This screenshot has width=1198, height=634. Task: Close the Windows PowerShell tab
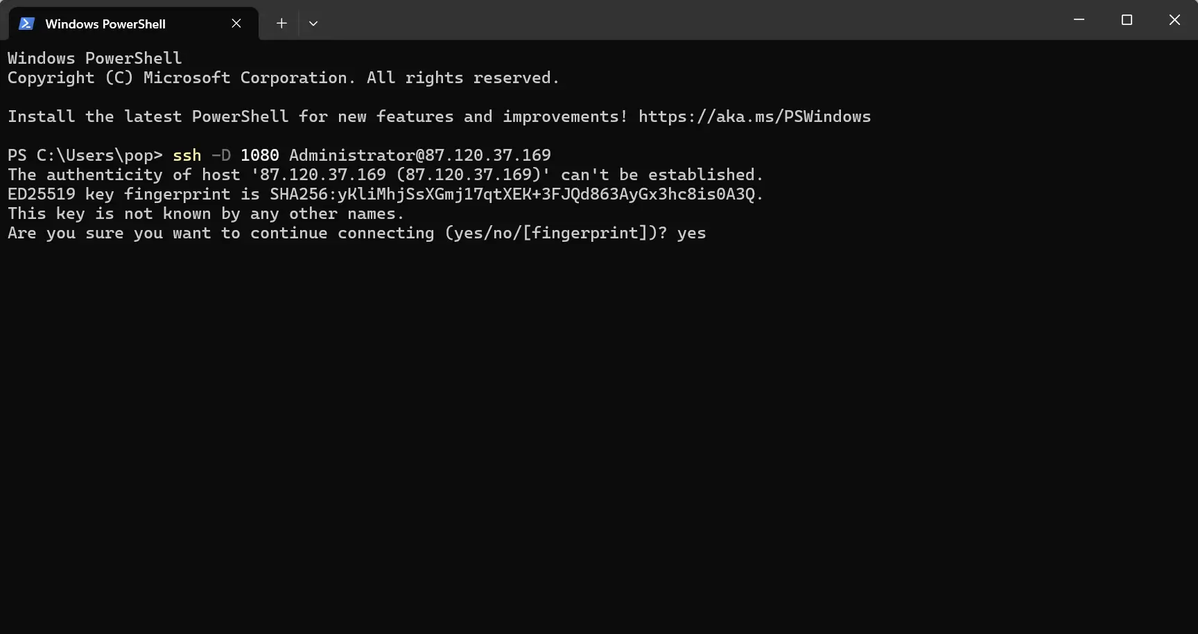236,24
